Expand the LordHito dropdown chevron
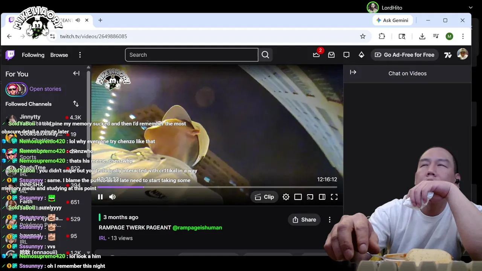Viewport: 482px width, 271px height. pyautogui.click(x=470, y=8)
